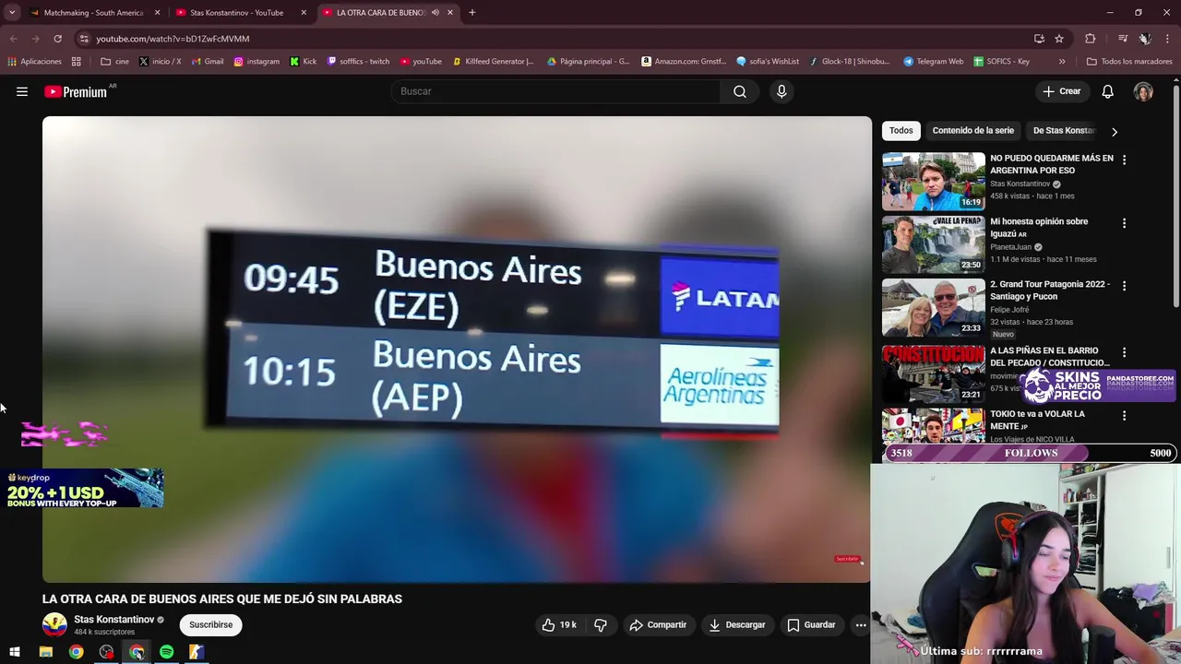Click the Chrome address bar URL
This screenshot has width=1181, height=664.
[173, 39]
